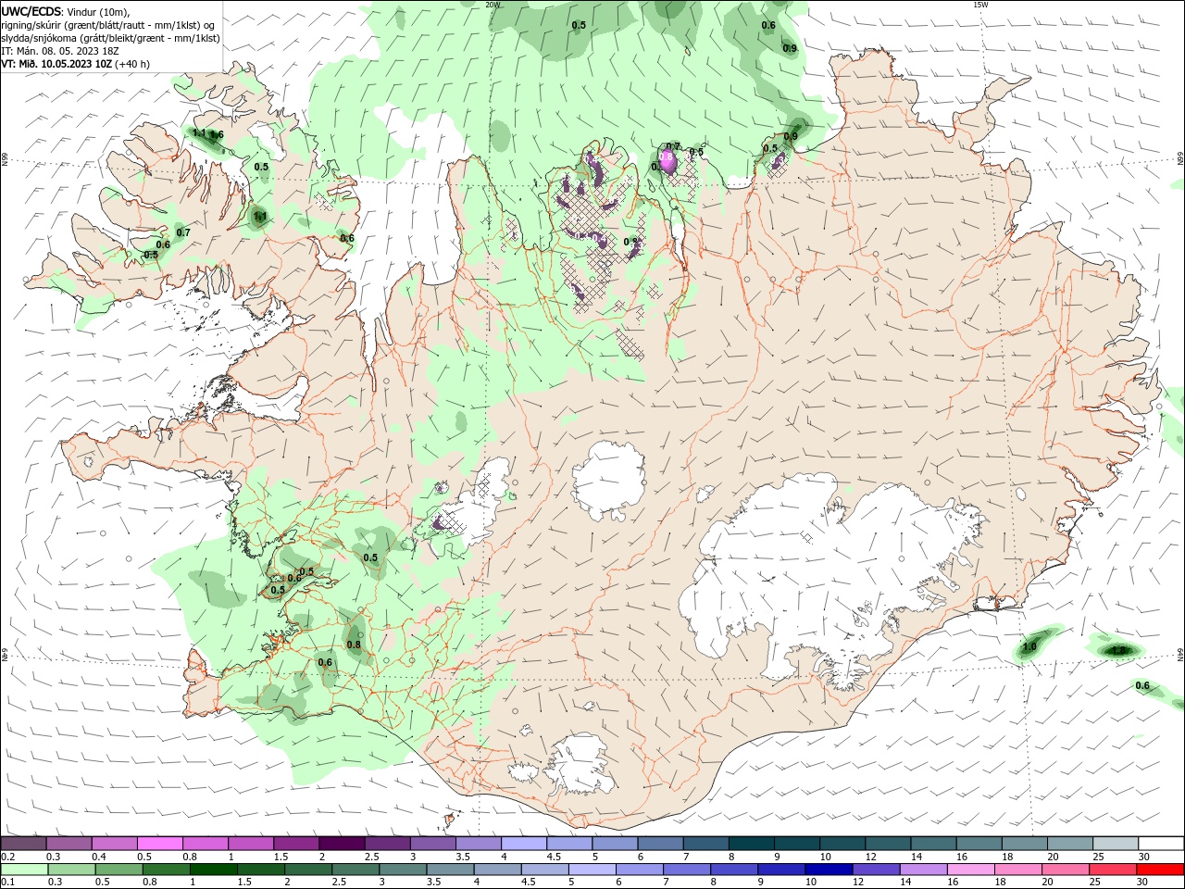Viewport: 1185px width, 889px height.
Task: Click the medium green 0.5 swatch in rain legend
Action: (x=118, y=870)
